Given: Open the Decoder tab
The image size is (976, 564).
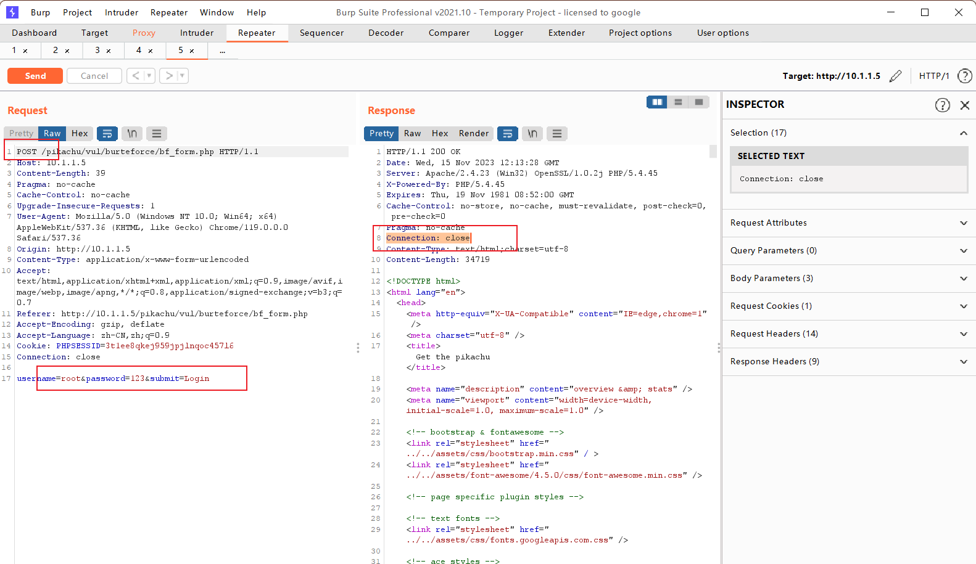Looking at the screenshot, I should [x=386, y=33].
